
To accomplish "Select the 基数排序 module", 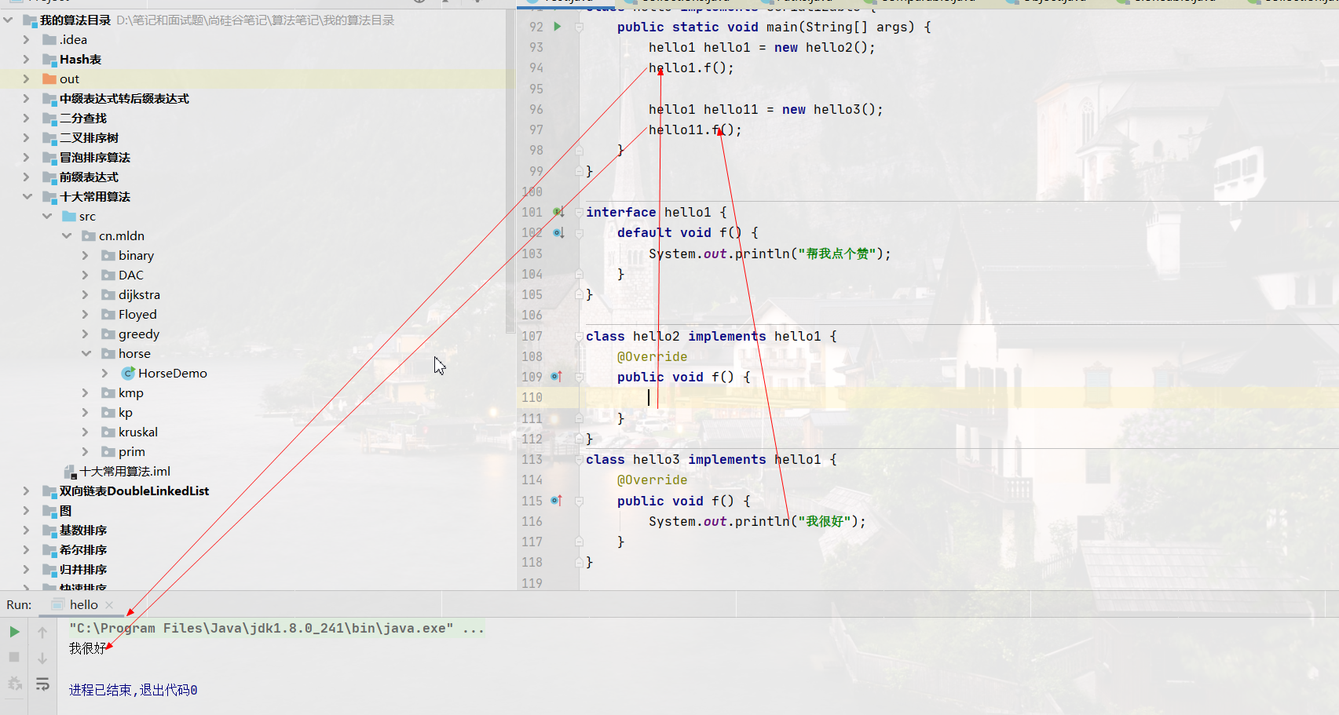I will pyautogui.click(x=83, y=530).
